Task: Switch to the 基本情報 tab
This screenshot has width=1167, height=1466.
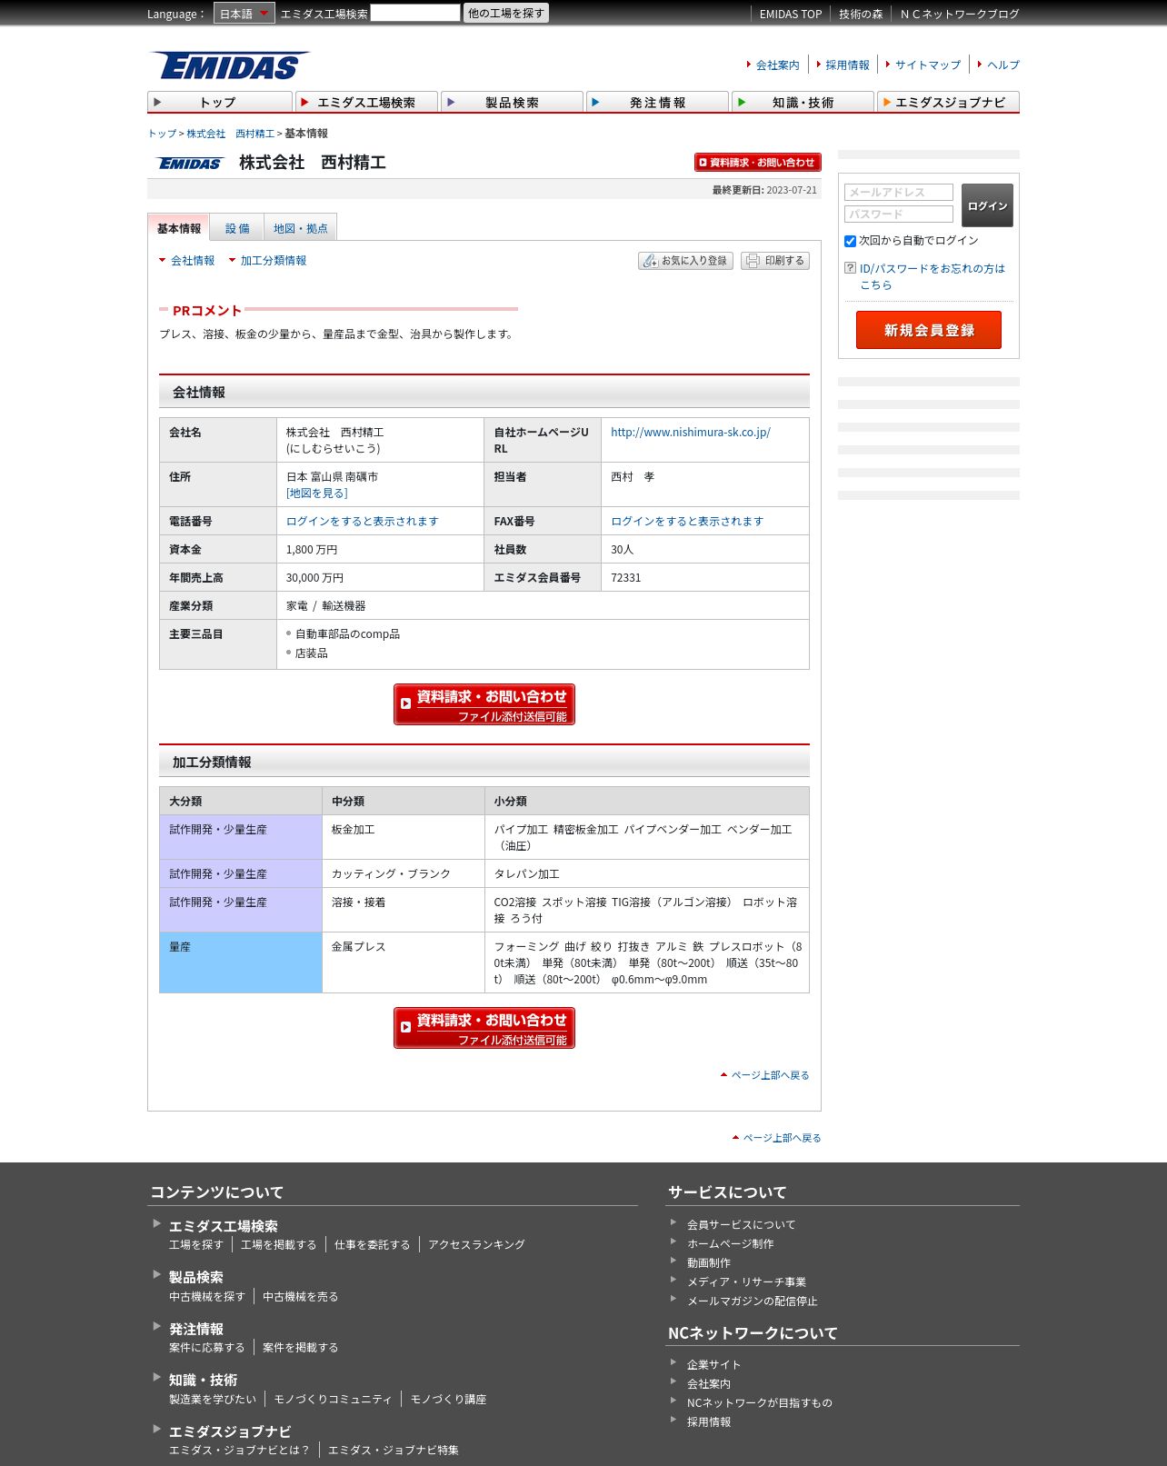Action: [178, 228]
